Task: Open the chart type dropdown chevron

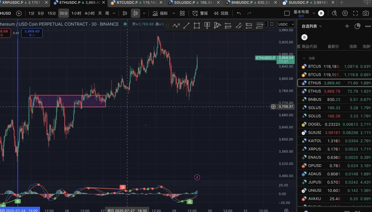Action: 144,13
